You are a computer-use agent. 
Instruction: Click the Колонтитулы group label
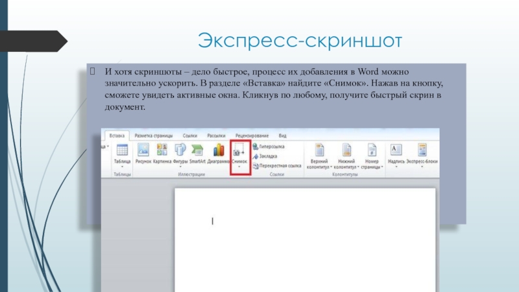[x=345, y=175]
